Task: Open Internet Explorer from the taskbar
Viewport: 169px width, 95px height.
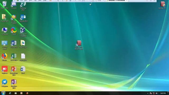Action: [10, 93]
